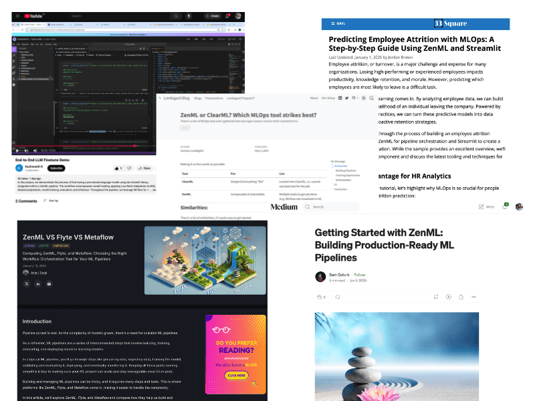Open the Londogard Blog search magnifier
535x401 pixels.
371,98
